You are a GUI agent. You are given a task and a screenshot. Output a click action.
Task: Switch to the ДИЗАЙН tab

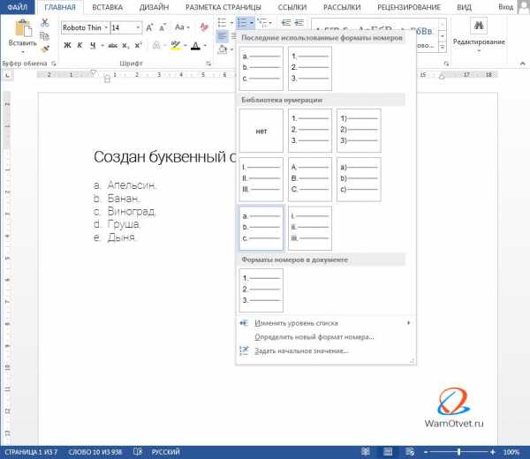click(154, 7)
